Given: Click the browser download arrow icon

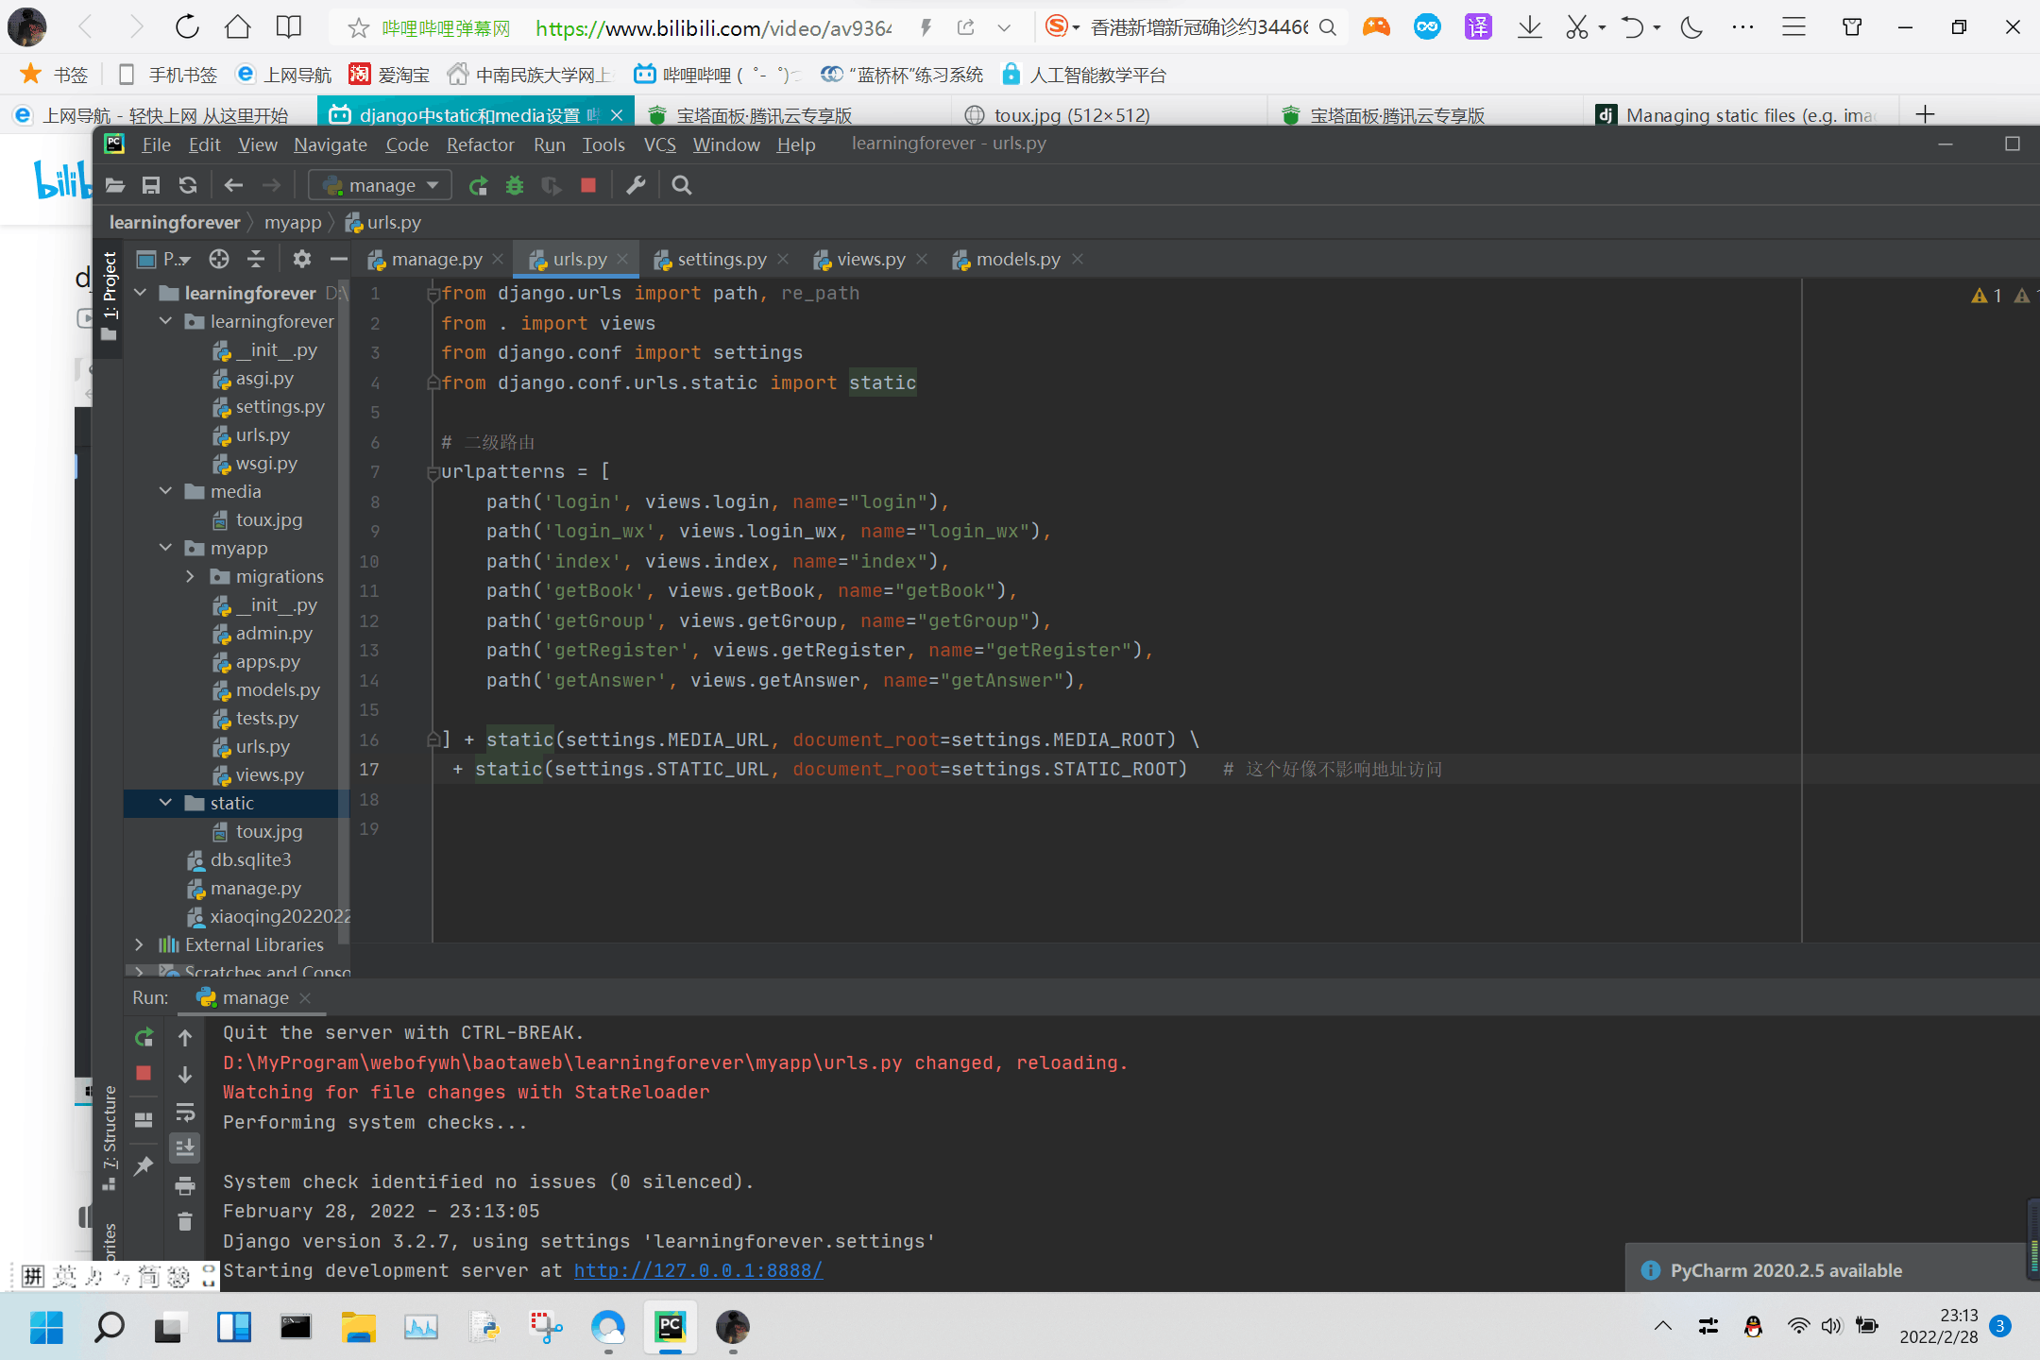Looking at the screenshot, I should click(1529, 26).
